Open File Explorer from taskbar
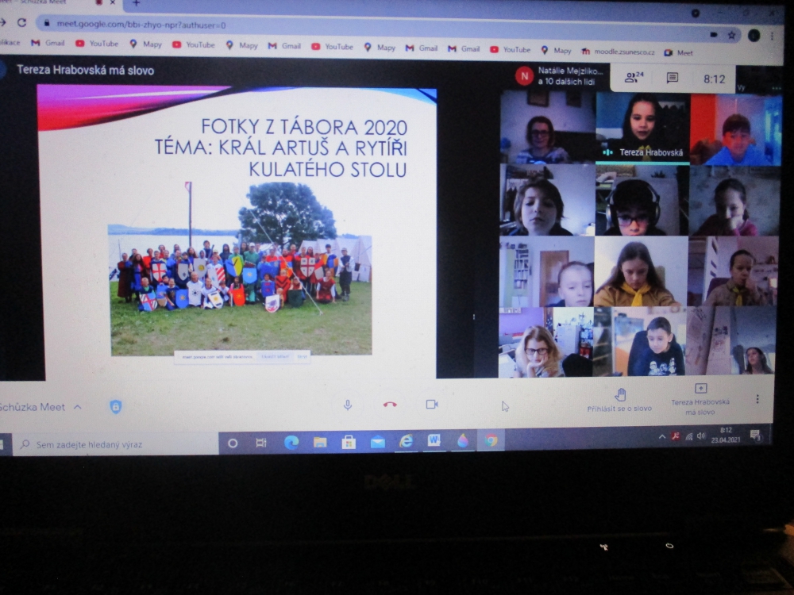The width and height of the screenshot is (794, 595). point(320,443)
